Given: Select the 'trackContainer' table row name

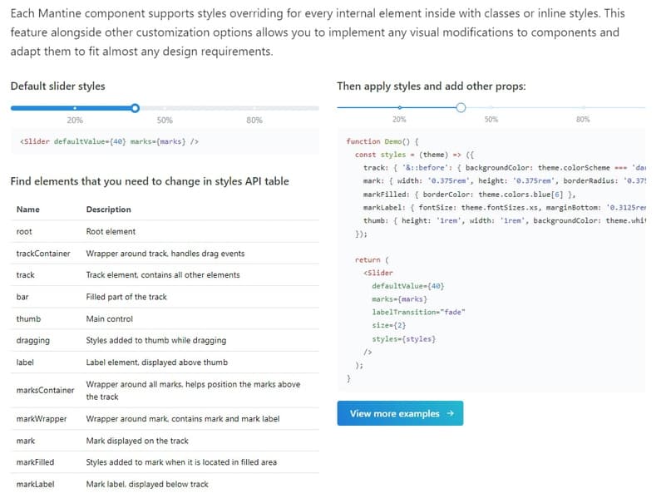Looking at the screenshot, I should (x=43, y=254).
